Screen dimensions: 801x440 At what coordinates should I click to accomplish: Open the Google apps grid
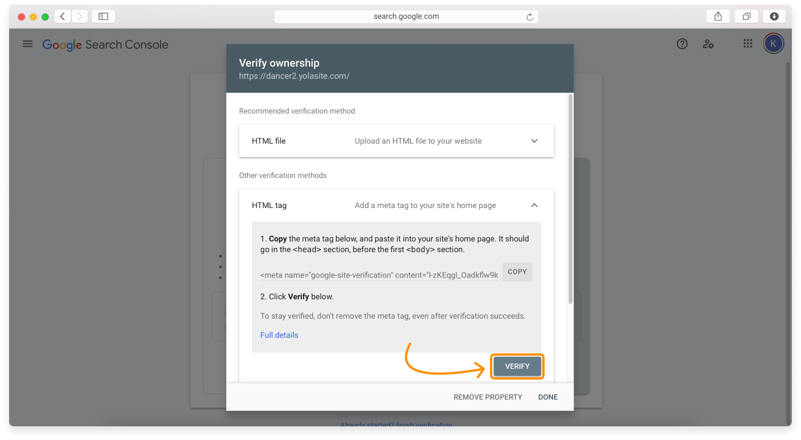[x=747, y=43]
